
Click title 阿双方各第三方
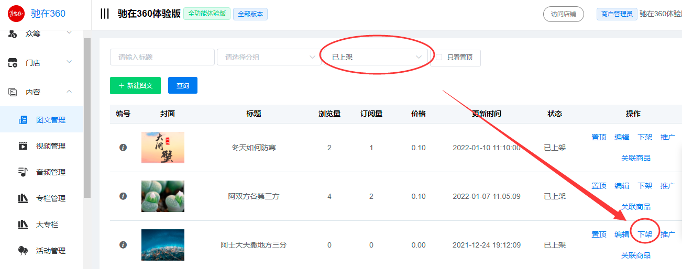click(x=254, y=196)
